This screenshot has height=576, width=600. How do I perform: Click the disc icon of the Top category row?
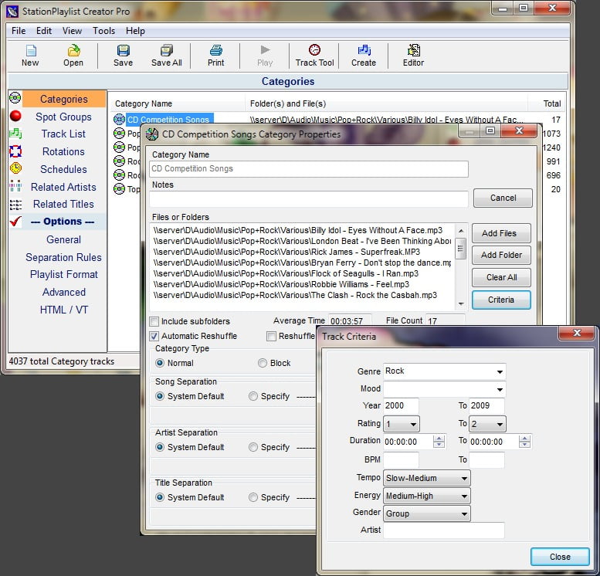120,188
